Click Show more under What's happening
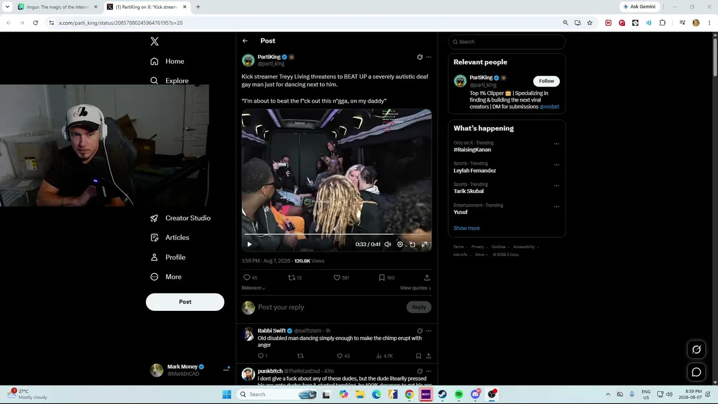This screenshot has width=718, height=404. pos(467,228)
